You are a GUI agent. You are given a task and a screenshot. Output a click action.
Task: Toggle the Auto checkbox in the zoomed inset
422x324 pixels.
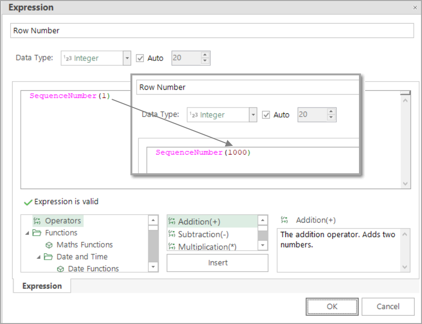coord(266,115)
